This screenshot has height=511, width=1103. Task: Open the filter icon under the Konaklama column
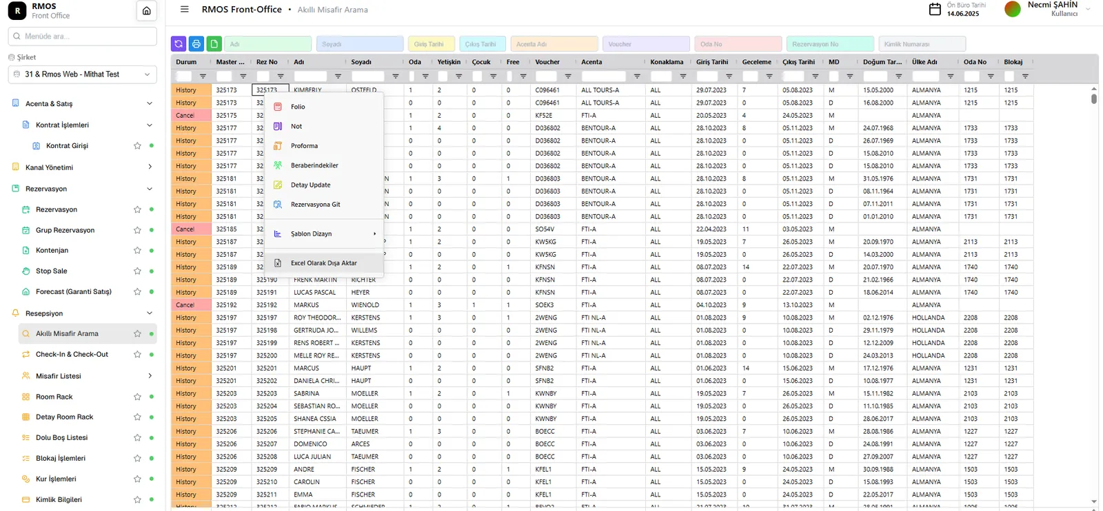[x=683, y=76]
